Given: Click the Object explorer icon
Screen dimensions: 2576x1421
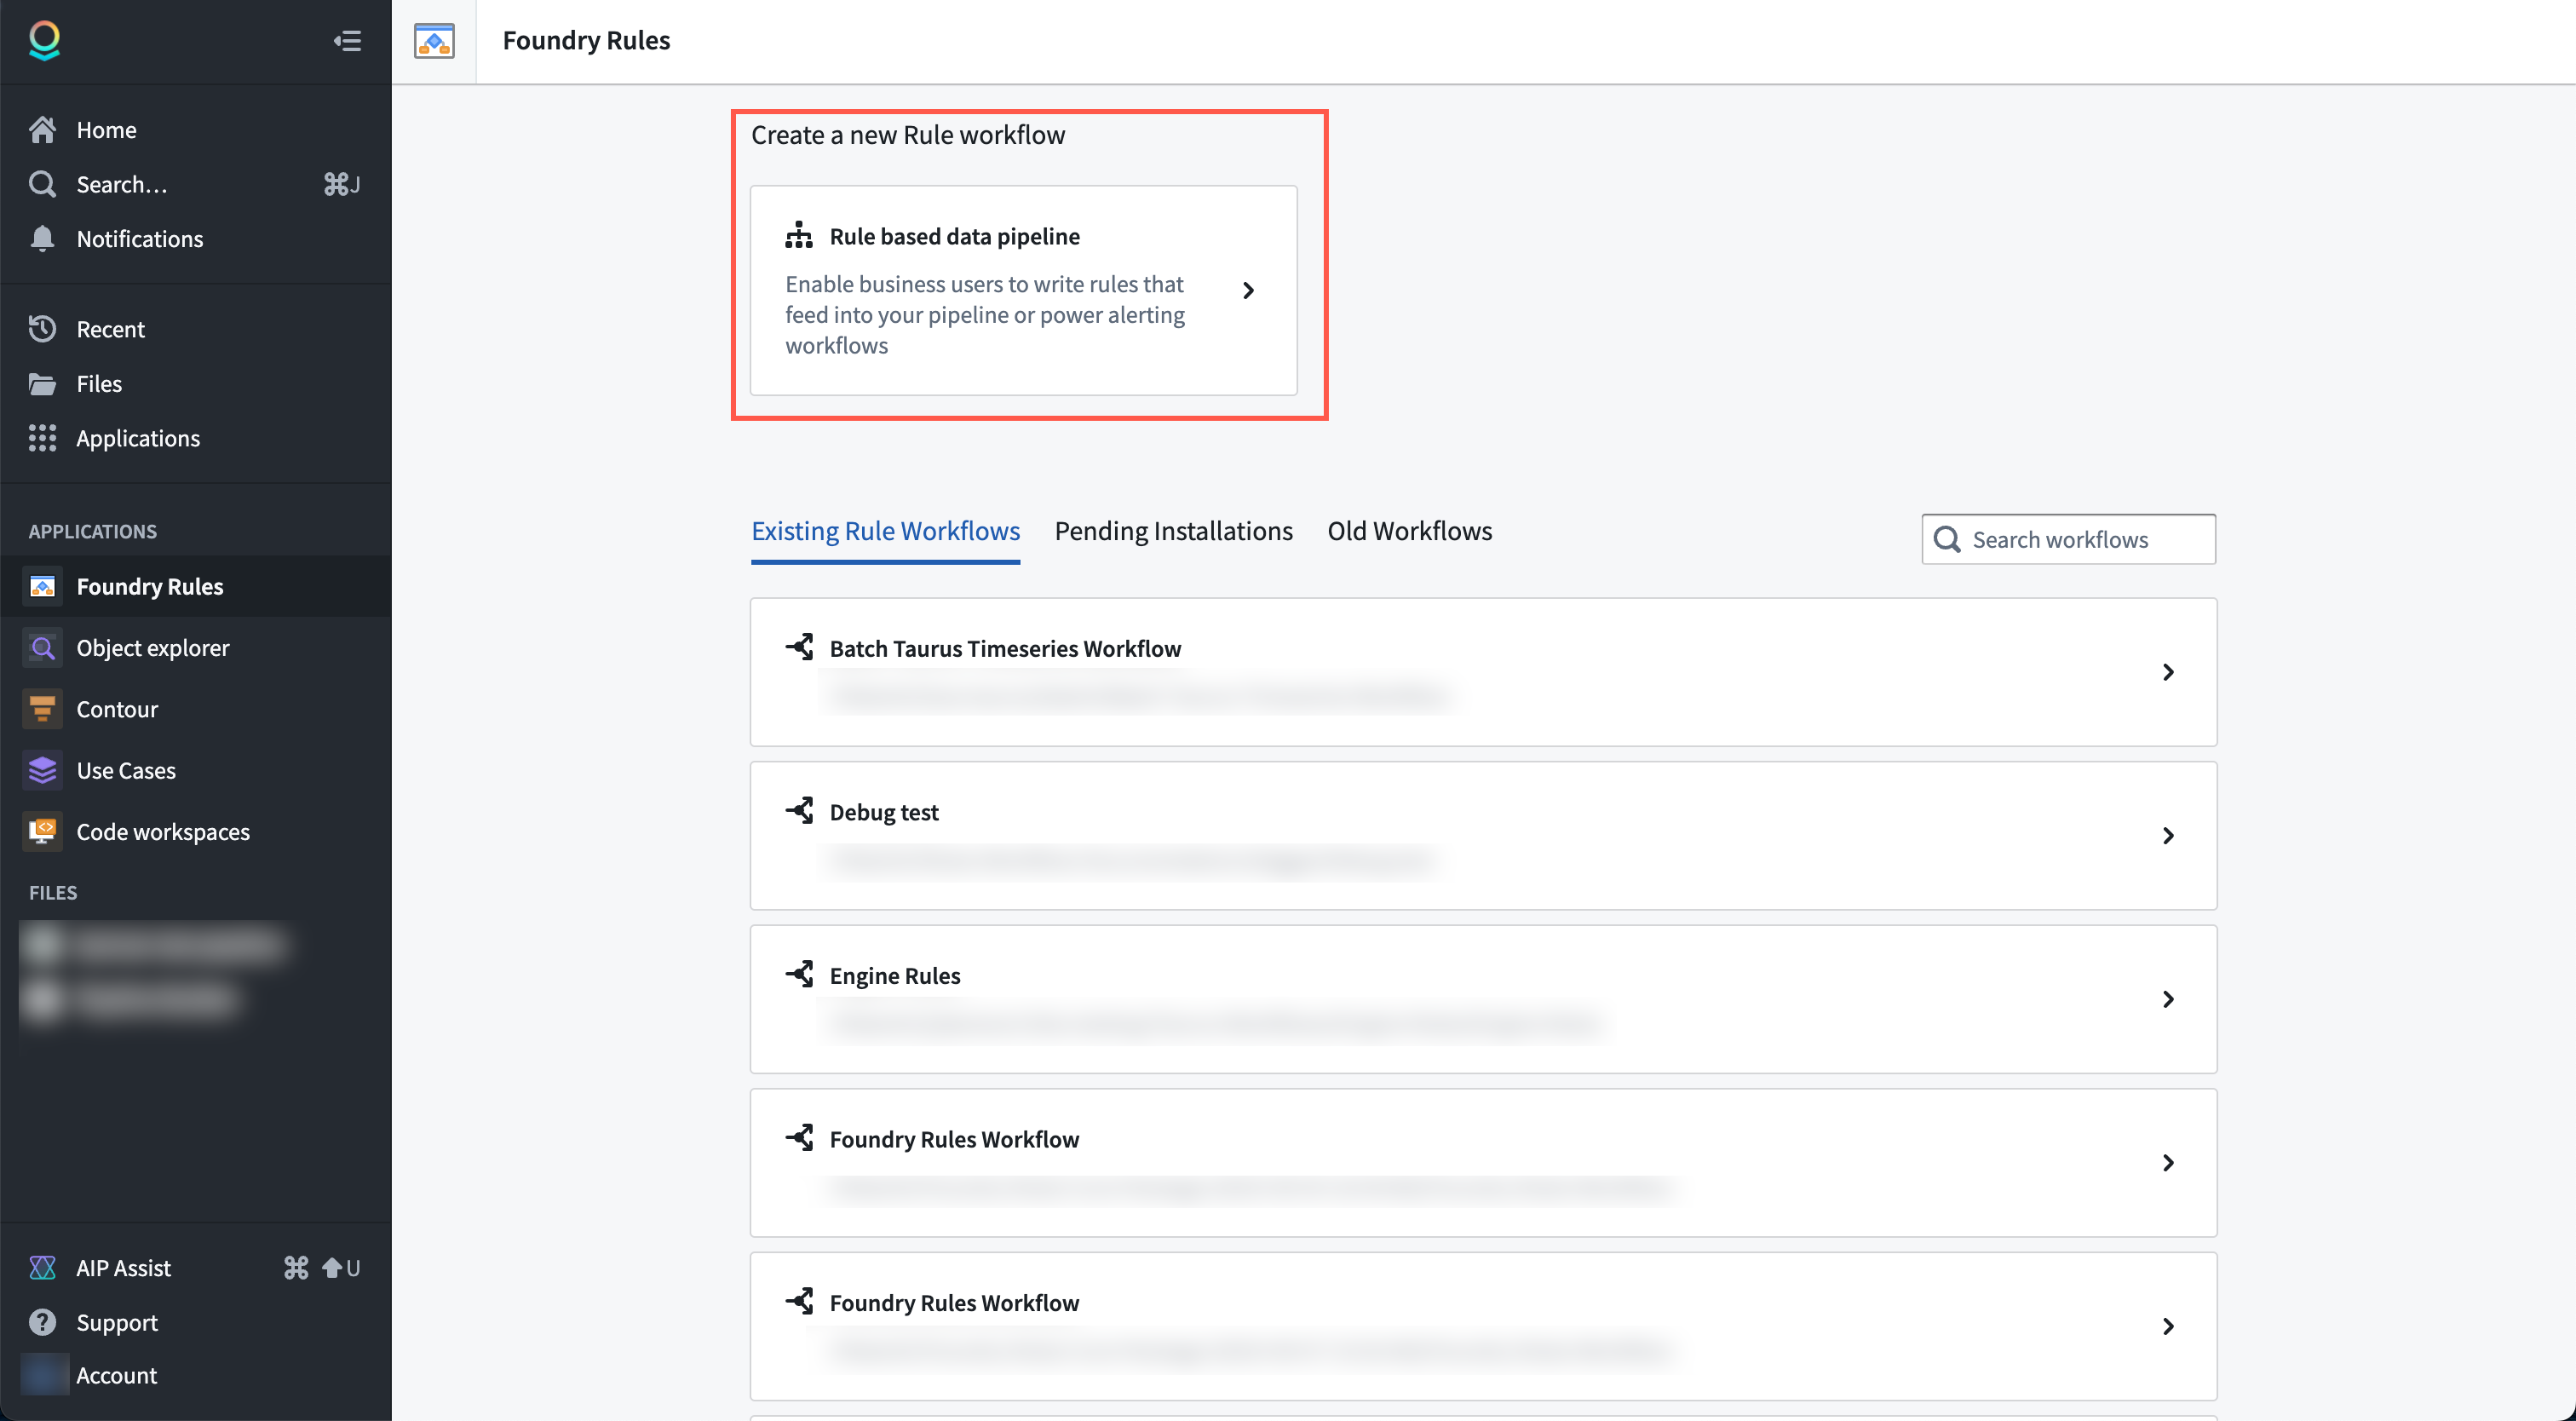Looking at the screenshot, I should coord(42,648).
